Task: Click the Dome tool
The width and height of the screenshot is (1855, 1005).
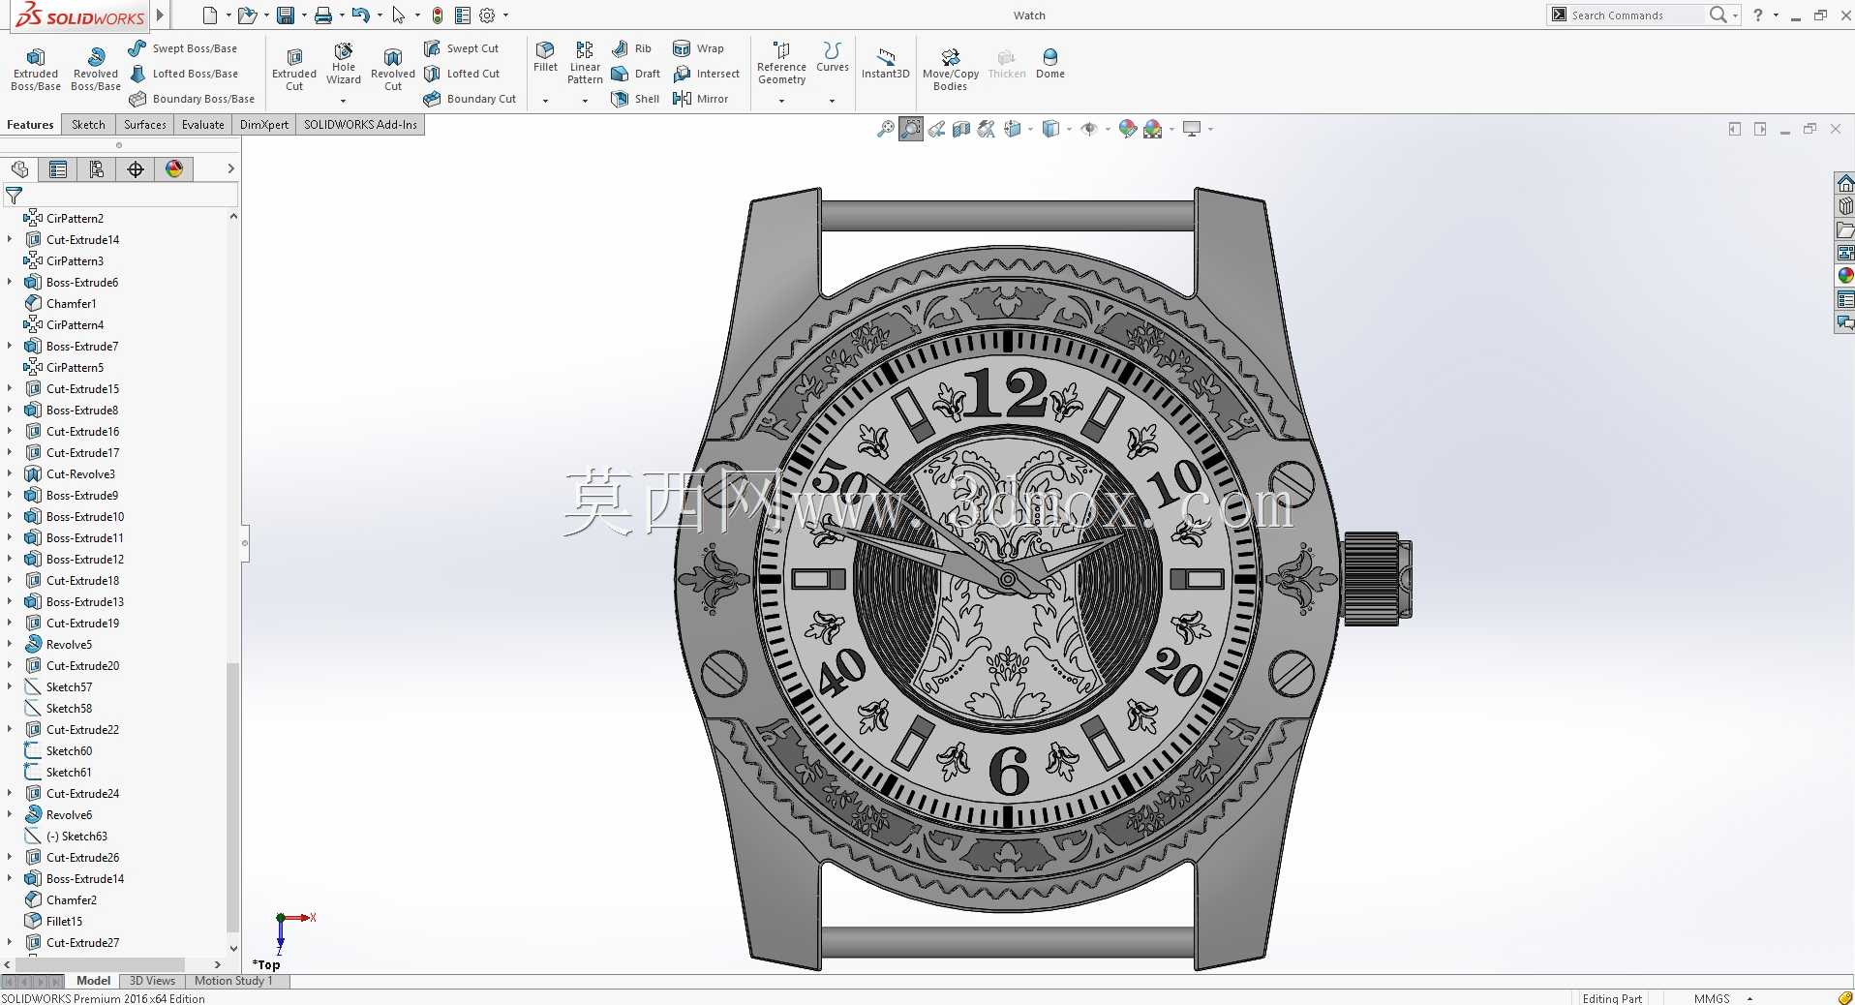Action: click(x=1050, y=64)
